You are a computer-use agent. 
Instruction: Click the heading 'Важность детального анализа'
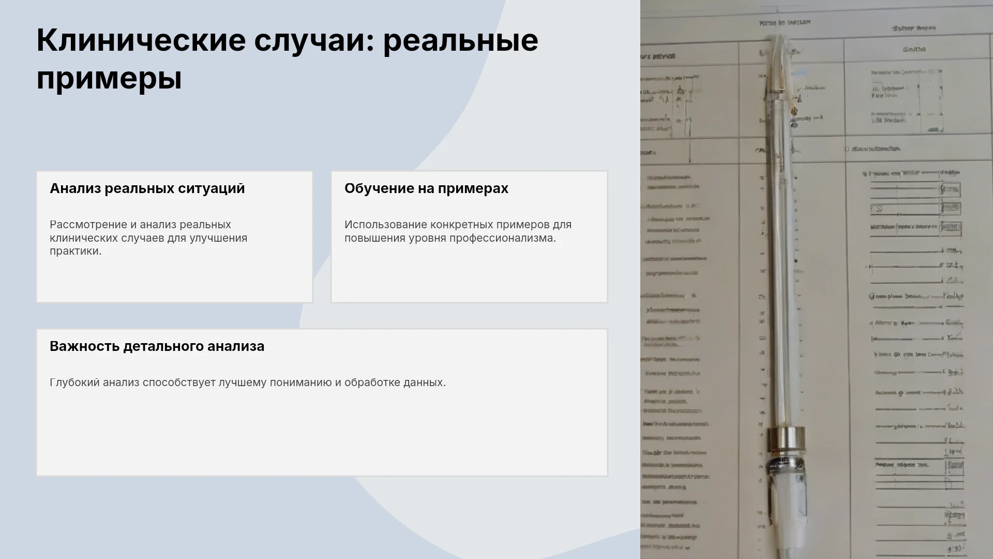[x=157, y=346]
